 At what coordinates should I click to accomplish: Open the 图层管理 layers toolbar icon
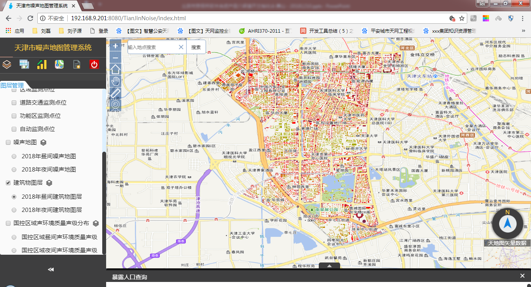coord(8,64)
